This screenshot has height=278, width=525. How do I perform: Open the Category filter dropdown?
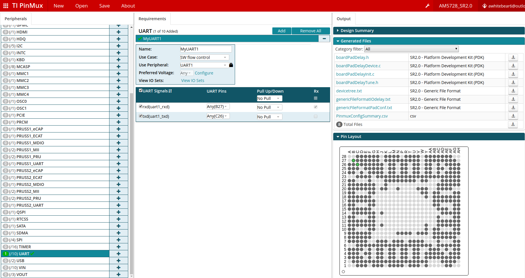[x=412, y=49]
